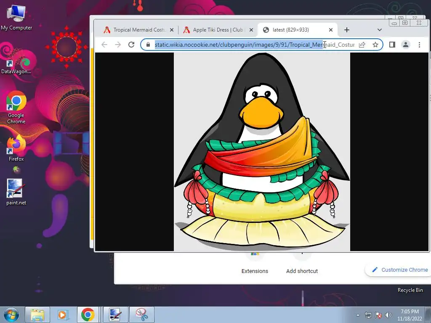
Task: Open Action Center flag icon
Action: coord(378,315)
